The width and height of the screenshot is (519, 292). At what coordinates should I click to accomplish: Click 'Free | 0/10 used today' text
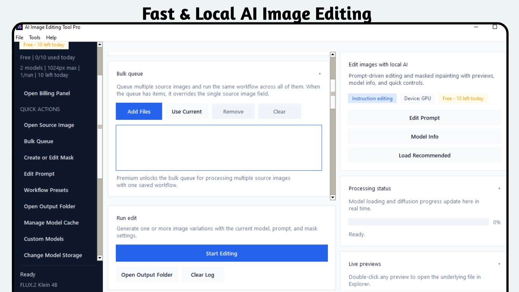(x=47, y=57)
